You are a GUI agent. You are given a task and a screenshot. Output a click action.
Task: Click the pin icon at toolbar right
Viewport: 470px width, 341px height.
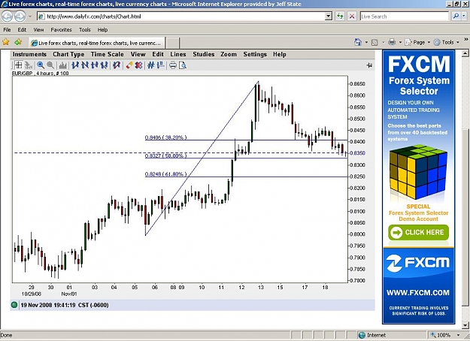(369, 65)
